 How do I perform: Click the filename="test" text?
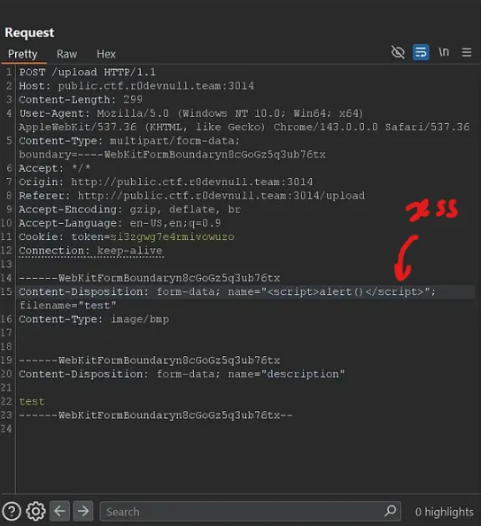67,306
